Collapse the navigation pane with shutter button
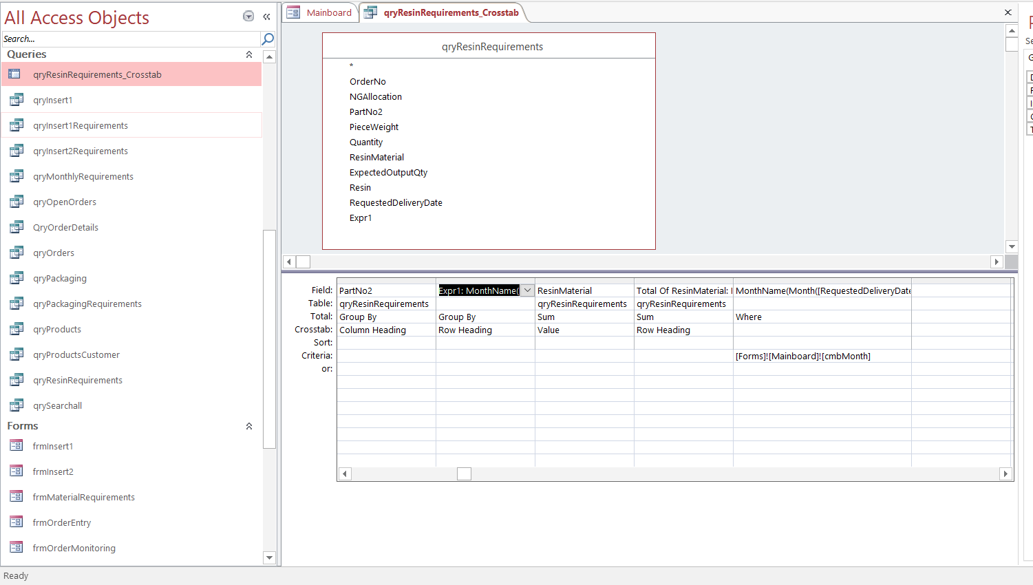The height and width of the screenshot is (585, 1033). 266,17
